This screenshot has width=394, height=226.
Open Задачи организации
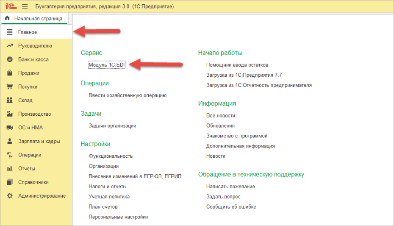(x=112, y=126)
